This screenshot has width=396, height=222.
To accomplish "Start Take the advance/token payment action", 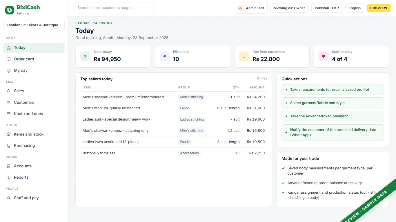I will 333,116.
